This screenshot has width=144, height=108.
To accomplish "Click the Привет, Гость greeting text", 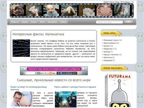I will click(109, 2).
